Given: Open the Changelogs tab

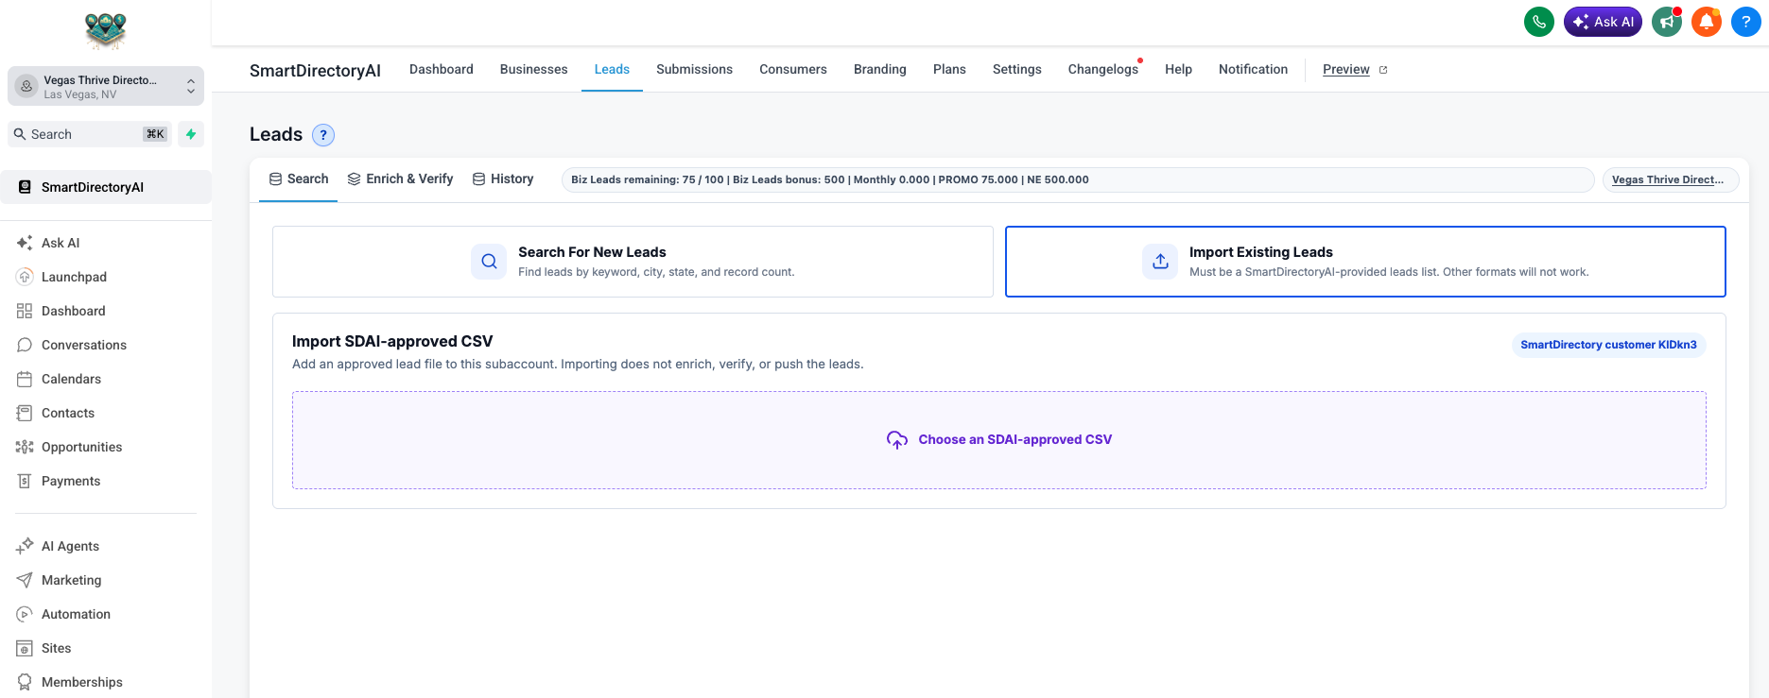Looking at the screenshot, I should tap(1103, 69).
